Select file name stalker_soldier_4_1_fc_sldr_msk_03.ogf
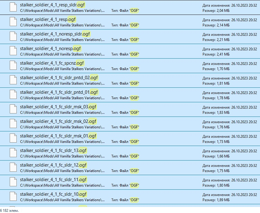Screen dimensions: 260x213 click(x=58, y=107)
